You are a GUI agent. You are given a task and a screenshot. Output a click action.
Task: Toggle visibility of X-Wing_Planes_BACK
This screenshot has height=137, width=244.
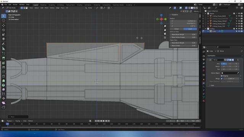point(239,16)
